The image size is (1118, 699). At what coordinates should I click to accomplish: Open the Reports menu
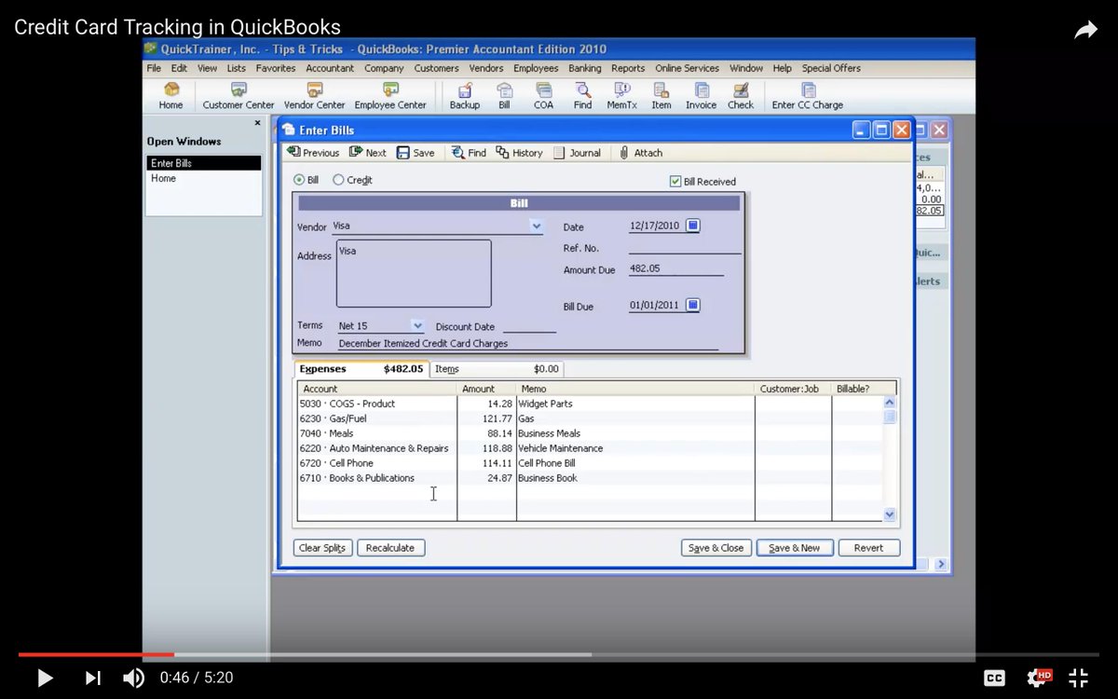(x=628, y=68)
